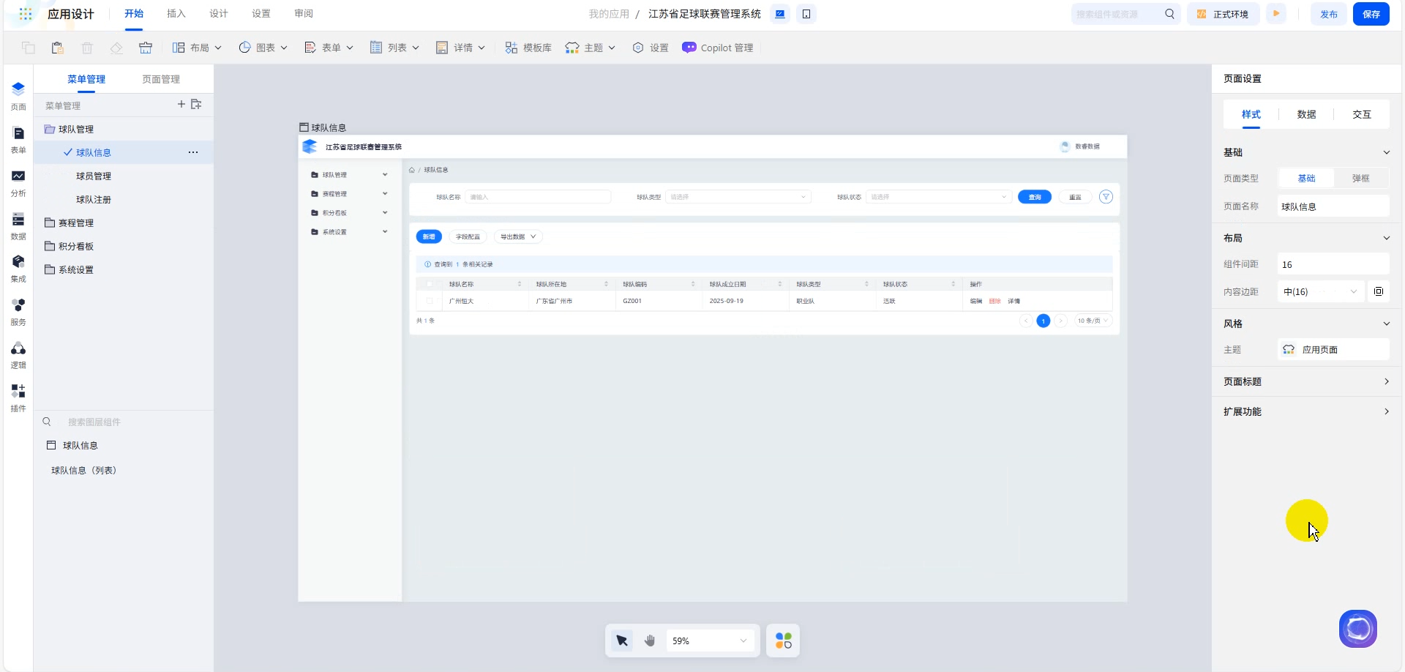The image size is (1405, 672).
Task: Click the run preview play icon
Action: [x=1276, y=14]
